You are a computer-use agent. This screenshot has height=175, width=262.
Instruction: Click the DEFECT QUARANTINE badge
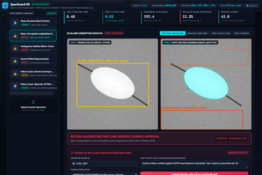114,33
